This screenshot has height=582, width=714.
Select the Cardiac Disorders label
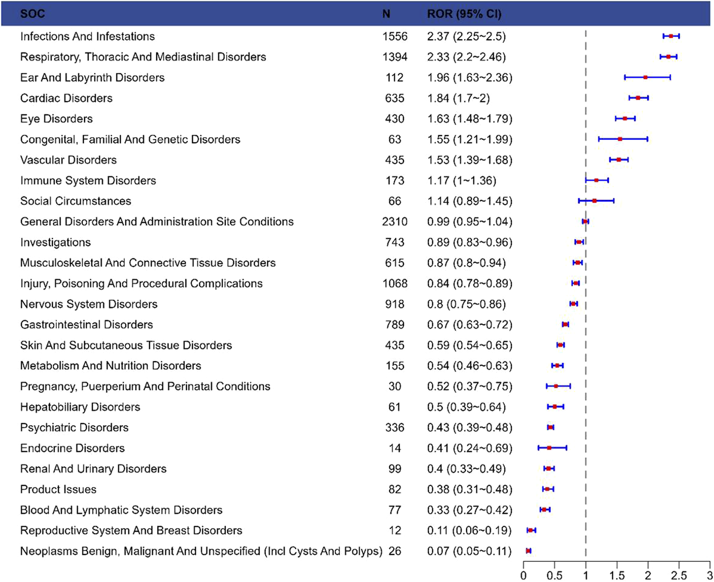click(x=66, y=98)
